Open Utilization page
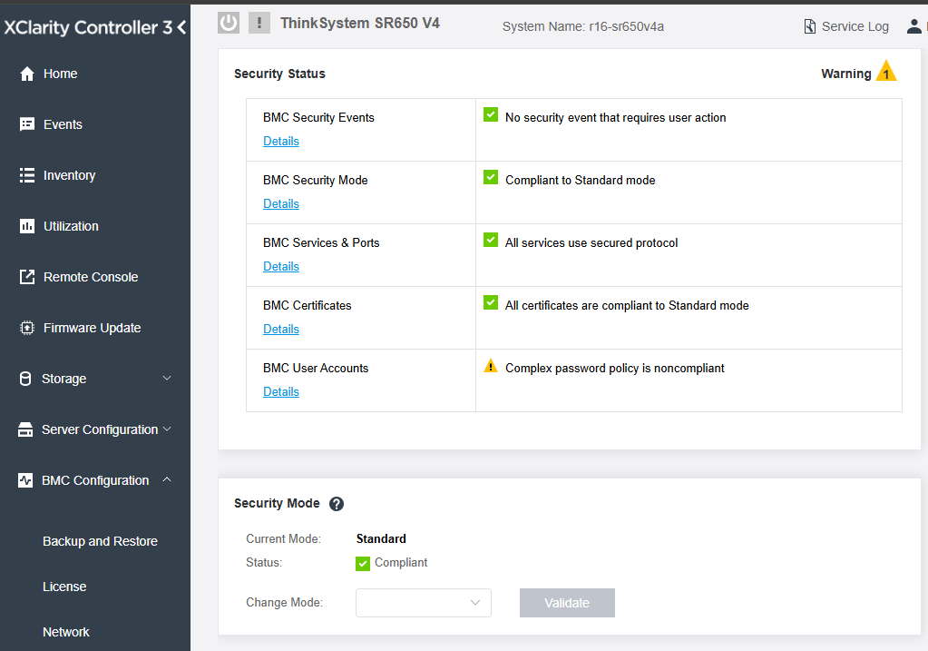The height and width of the screenshot is (651, 928). [x=71, y=226]
